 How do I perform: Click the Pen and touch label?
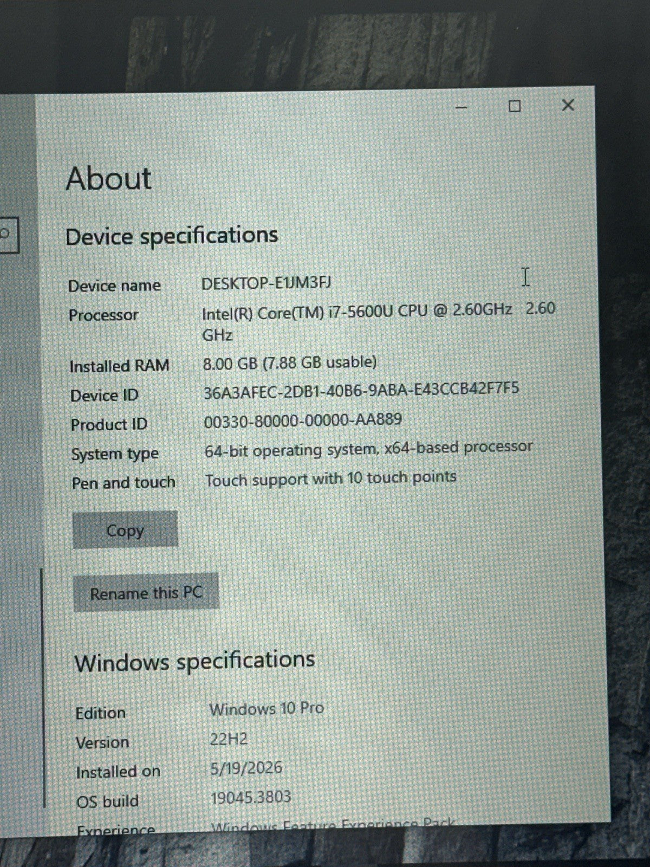(123, 482)
